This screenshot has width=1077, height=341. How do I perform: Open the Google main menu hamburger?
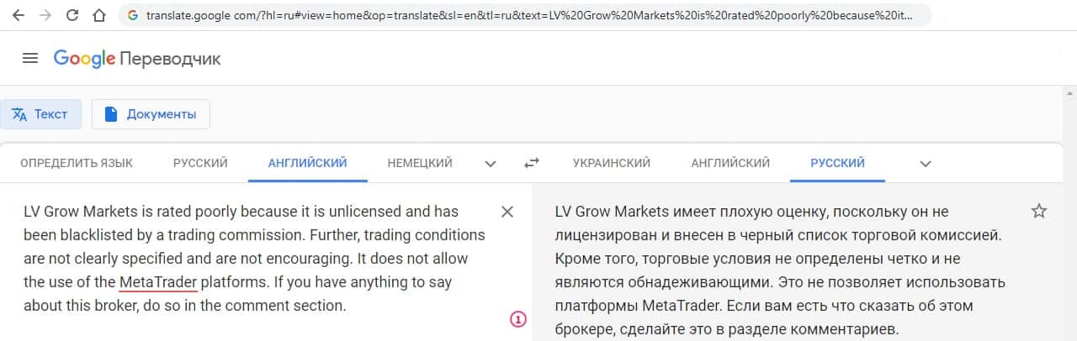click(x=30, y=59)
